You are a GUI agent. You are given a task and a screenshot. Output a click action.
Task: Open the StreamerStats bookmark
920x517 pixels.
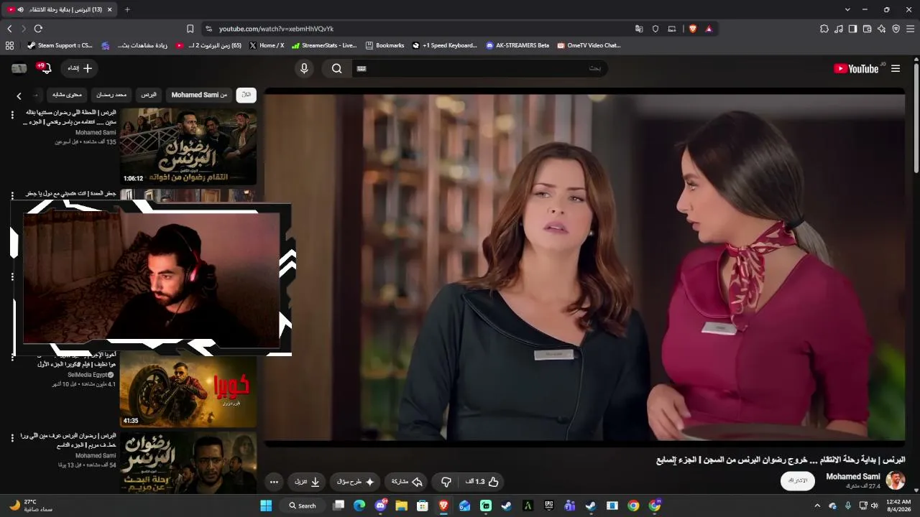tap(323, 45)
